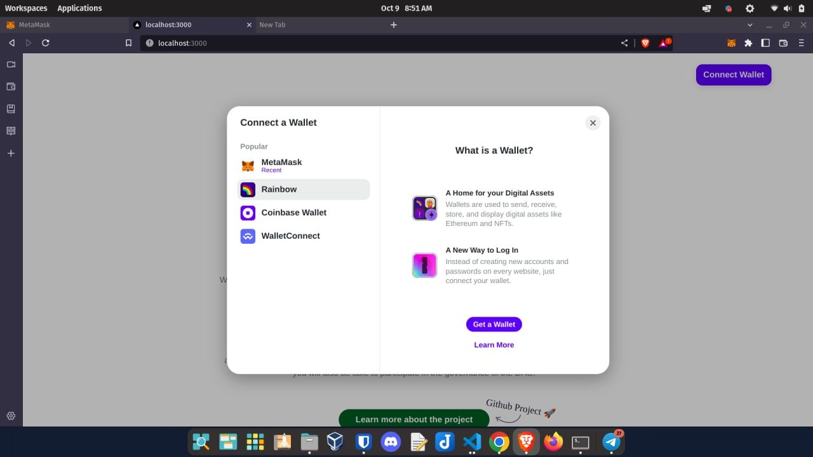Select MetaMask wallet option
The image size is (813, 457).
(x=304, y=166)
